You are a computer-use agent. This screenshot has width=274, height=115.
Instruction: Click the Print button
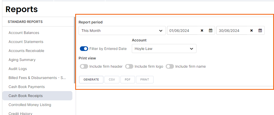[145, 80]
